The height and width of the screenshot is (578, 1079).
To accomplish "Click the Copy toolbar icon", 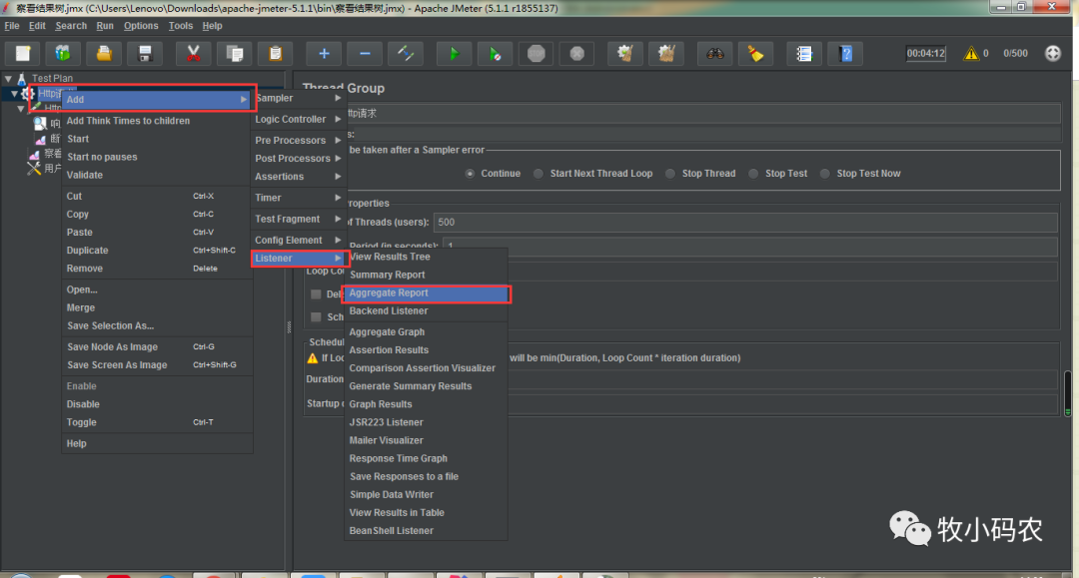I will [x=235, y=54].
